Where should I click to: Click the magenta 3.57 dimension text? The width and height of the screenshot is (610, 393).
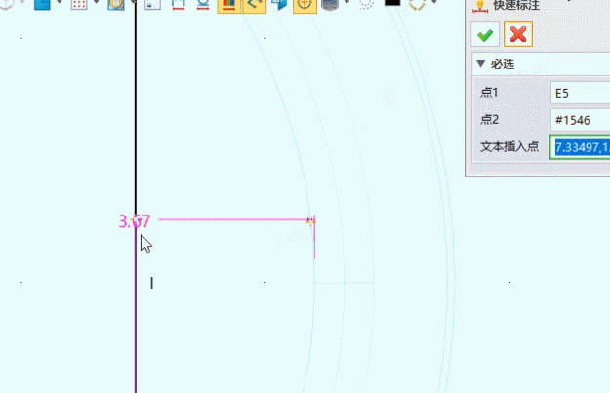pos(135,221)
